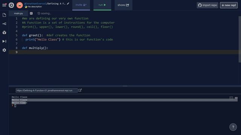This screenshot has width=241, height=135.
Task: Open the Debugger play-step icon
Action: pos(4,41)
